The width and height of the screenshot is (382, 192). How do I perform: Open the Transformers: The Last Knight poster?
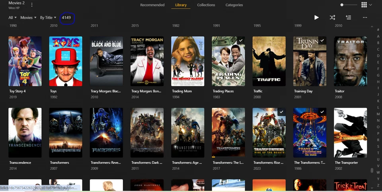pyautogui.click(x=228, y=133)
